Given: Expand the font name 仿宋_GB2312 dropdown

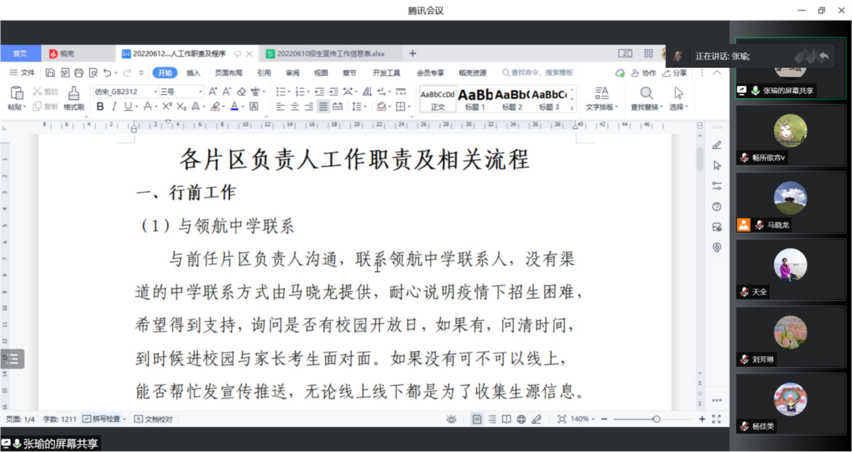Looking at the screenshot, I should coord(155,92).
